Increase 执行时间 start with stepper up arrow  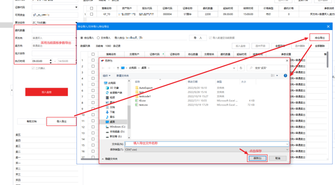tap(51, 60)
